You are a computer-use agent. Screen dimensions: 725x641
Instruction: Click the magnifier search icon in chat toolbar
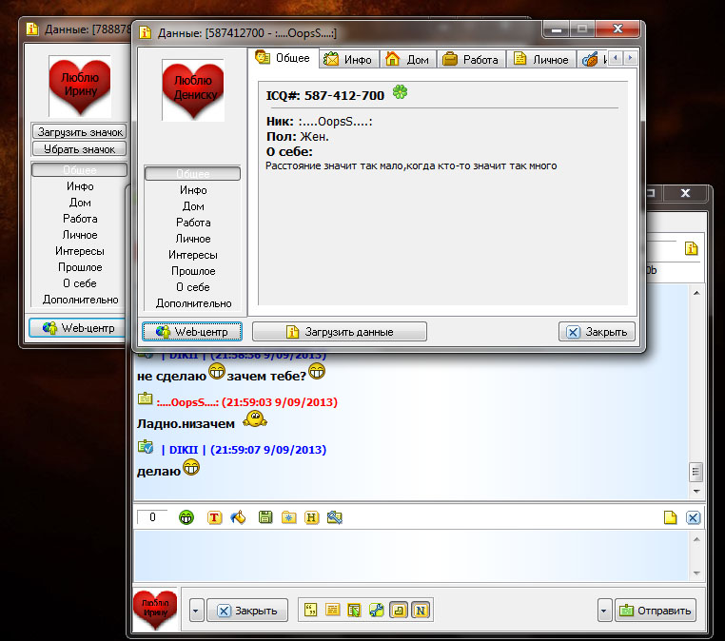pos(335,517)
